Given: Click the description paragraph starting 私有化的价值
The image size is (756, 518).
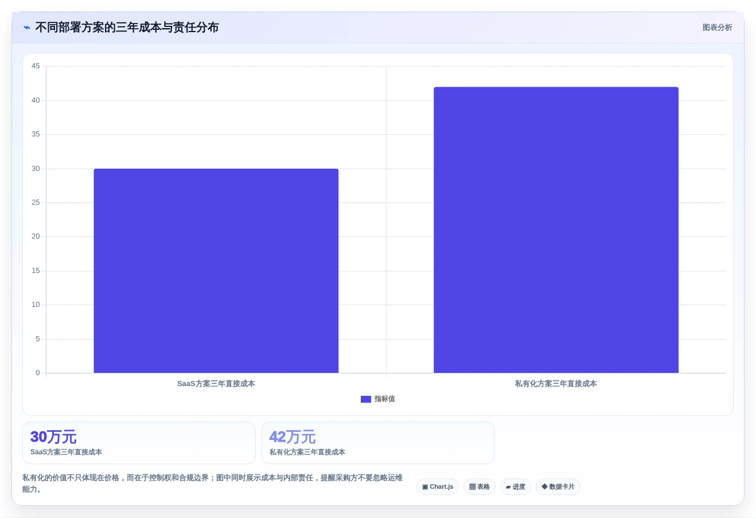Looking at the screenshot, I should [213, 483].
